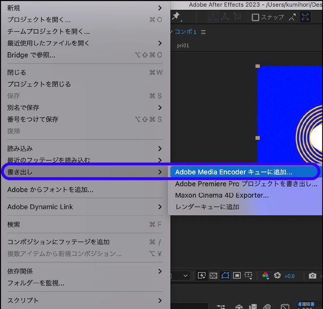Click local axis mode icon in toolbar
The image size is (323, 309).
(213, 17)
